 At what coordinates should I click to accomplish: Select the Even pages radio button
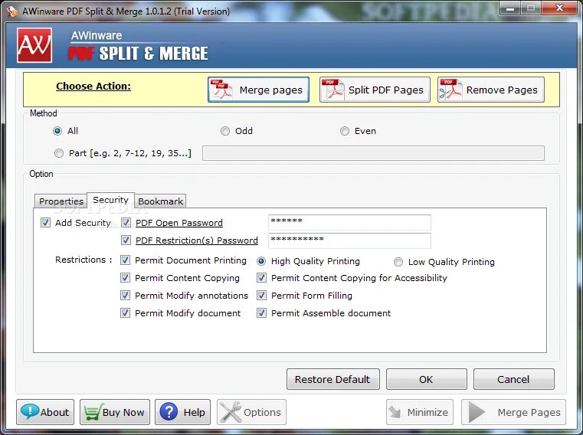(x=345, y=131)
